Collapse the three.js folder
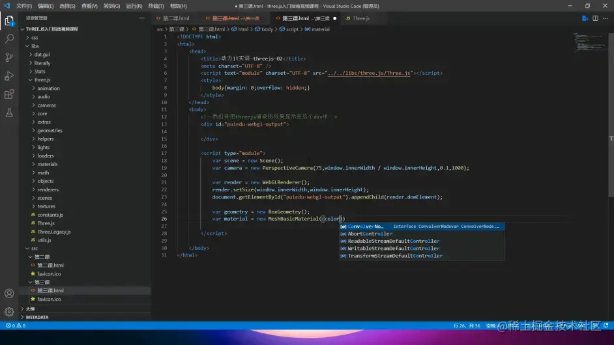 click(42, 80)
